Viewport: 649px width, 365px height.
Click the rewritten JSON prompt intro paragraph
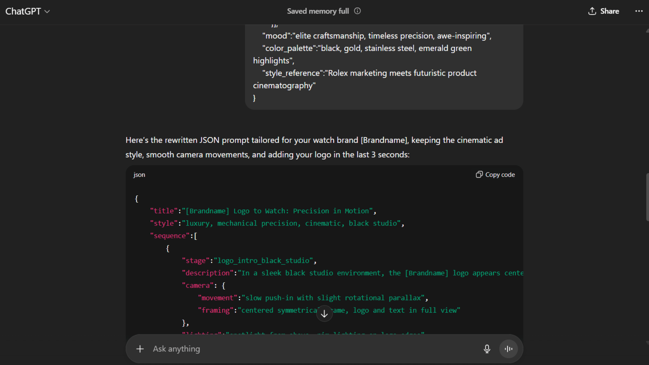[314, 147]
